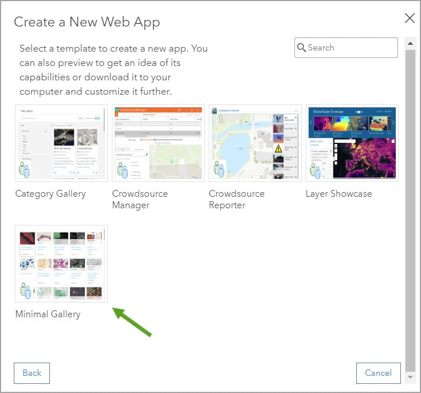The width and height of the screenshot is (421, 393).
Task: Select the Crowdsource Manager template thumbnail
Action: tap(158, 143)
